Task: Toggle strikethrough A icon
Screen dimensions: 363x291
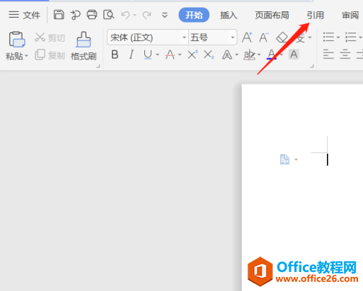Action: click(170, 55)
